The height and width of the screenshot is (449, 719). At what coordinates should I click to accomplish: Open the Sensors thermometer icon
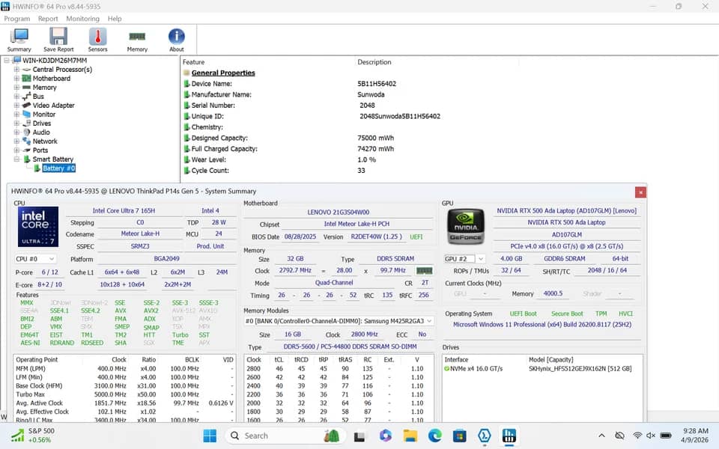(x=97, y=40)
